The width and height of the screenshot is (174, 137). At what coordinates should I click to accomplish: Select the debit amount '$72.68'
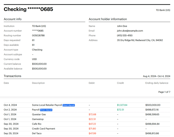coord(92,114)
